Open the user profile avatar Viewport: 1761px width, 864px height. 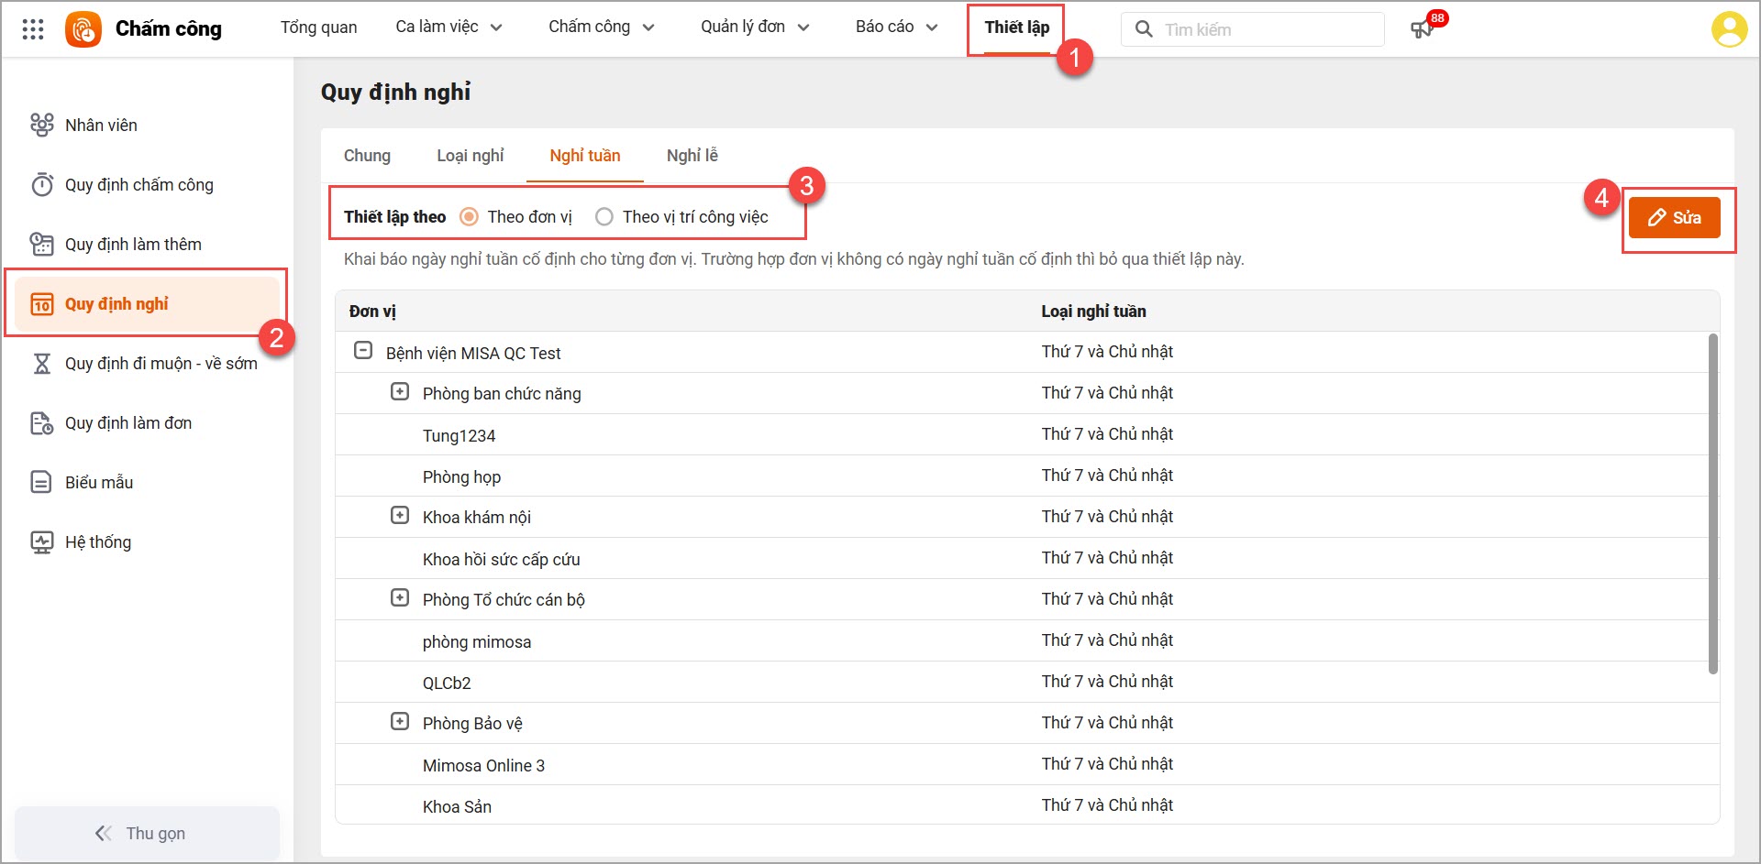(x=1729, y=29)
